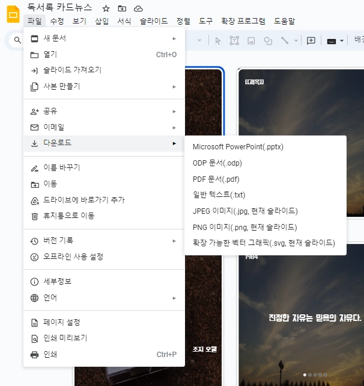Open the shapes tool icon

[268, 40]
